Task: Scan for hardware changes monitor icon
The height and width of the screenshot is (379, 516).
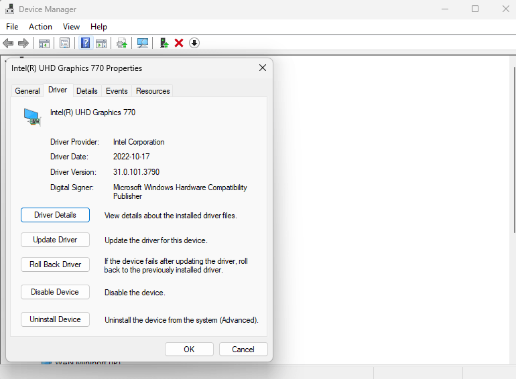Action: pyautogui.click(x=143, y=43)
